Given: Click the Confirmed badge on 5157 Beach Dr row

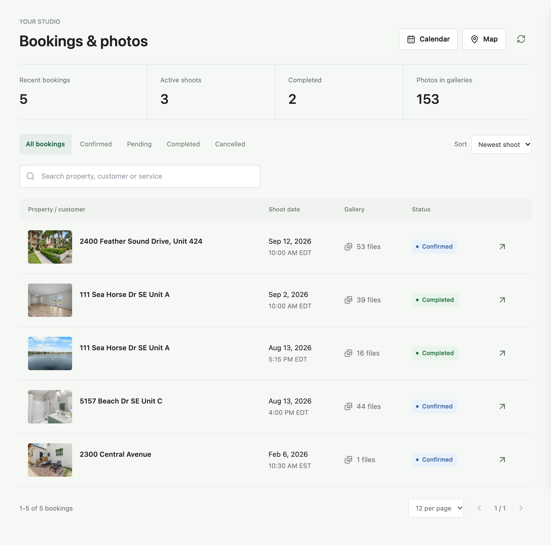Looking at the screenshot, I should [434, 406].
